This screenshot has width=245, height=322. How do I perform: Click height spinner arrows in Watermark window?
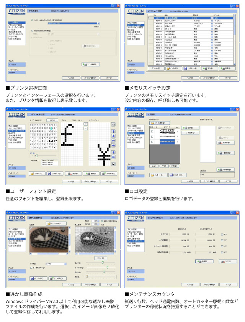tap(98, 225)
